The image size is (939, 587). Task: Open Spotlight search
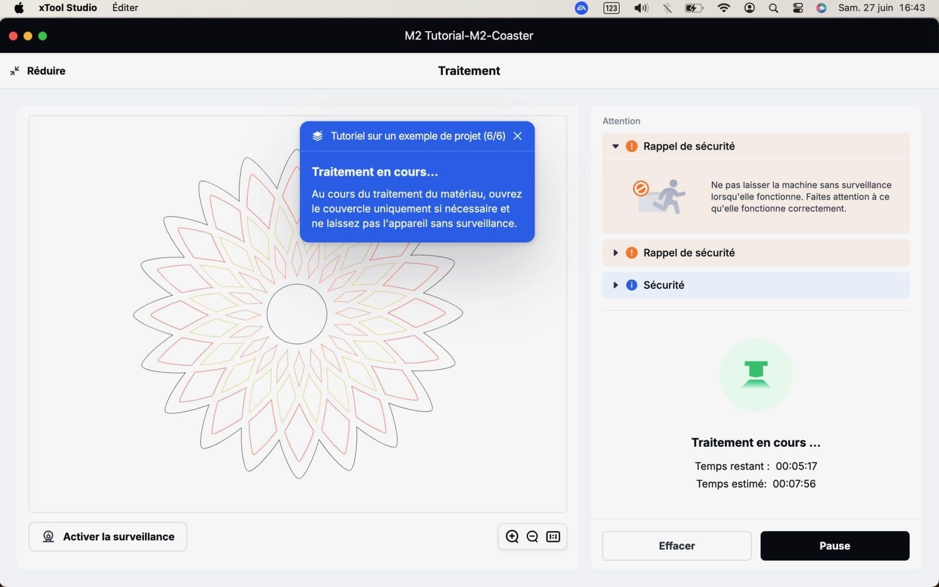click(774, 8)
